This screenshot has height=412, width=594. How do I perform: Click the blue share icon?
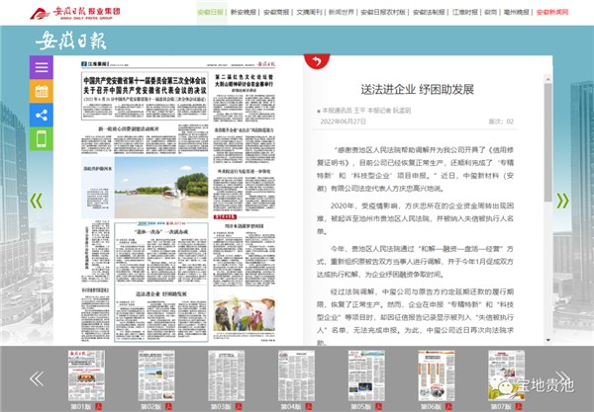click(x=42, y=115)
